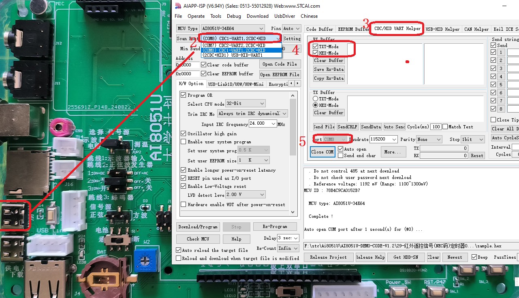Enable Hardware WDT after power-on-reset
The height and width of the screenshot is (298, 519).
coord(184,204)
